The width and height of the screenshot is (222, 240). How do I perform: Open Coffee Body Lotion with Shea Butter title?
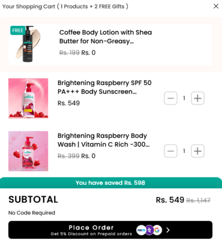pyautogui.click(x=106, y=37)
